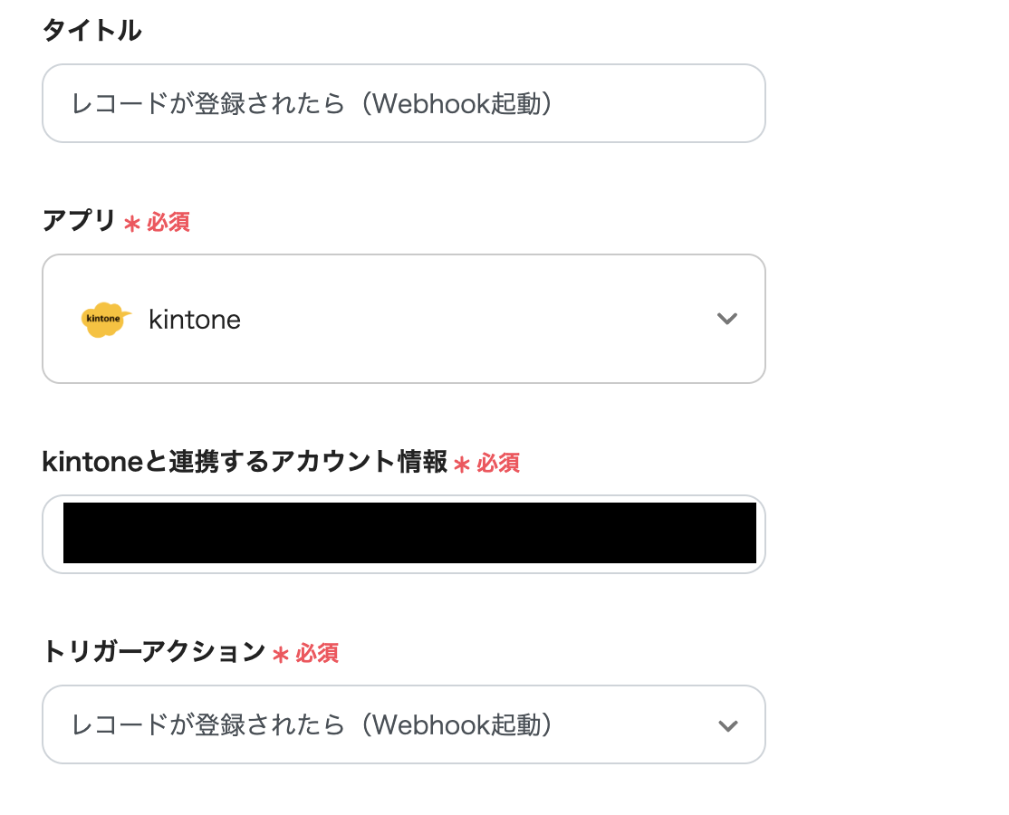Click the トリガーアクション field label
The width and height of the screenshot is (1009, 815).
tap(153, 651)
